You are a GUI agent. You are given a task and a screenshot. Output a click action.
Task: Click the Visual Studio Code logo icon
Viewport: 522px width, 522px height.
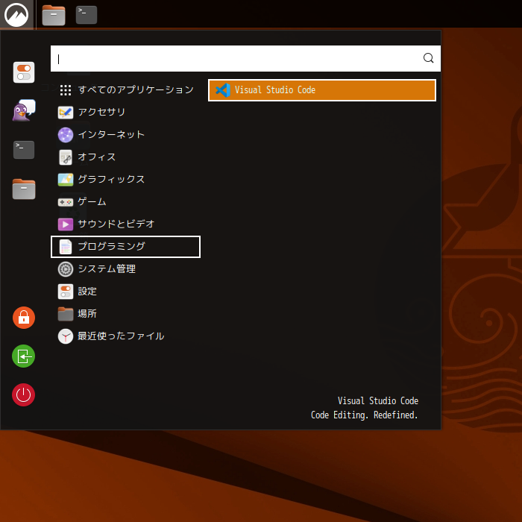[x=223, y=90]
